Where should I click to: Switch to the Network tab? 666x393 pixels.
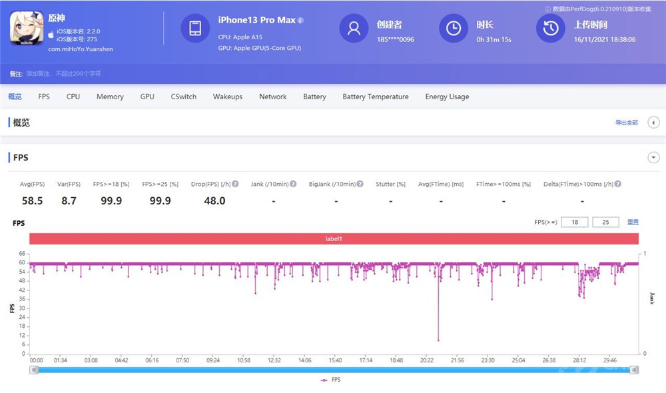click(x=272, y=97)
